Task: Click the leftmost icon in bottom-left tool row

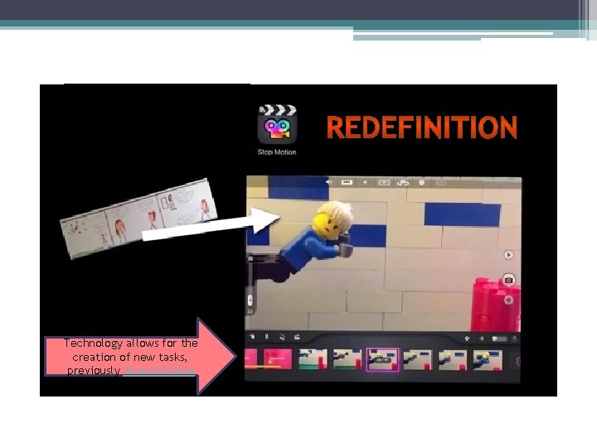Action: tap(252, 337)
